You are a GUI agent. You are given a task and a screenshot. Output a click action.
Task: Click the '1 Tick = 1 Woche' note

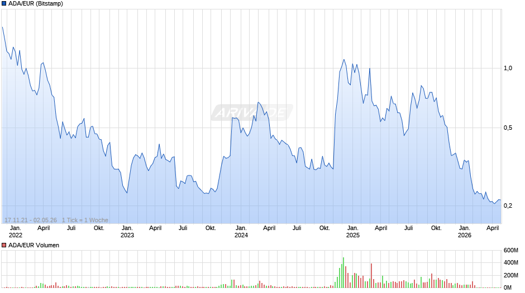pyautogui.click(x=85, y=220)
